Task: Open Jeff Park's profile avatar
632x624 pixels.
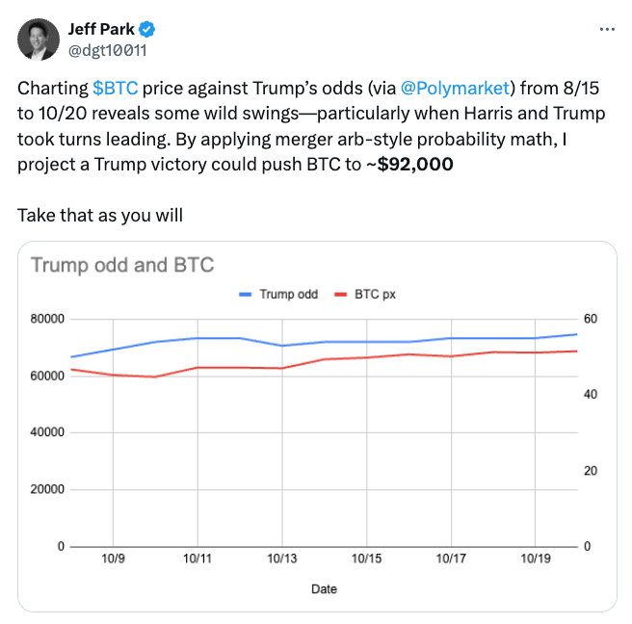Action: (39, 38)
